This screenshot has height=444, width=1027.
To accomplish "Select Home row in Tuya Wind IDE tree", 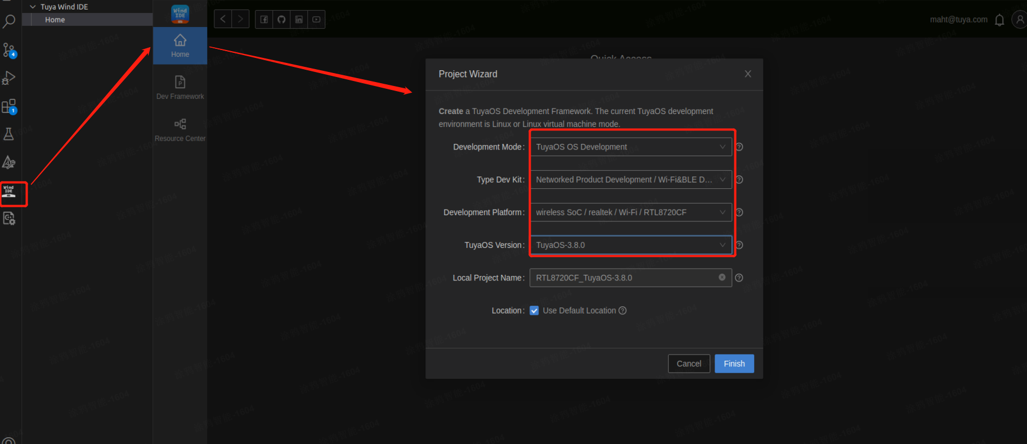I will pos(87,20).
